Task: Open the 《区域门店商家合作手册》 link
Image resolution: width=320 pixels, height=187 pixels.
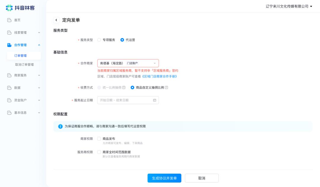Action: (x=160, y=76)
